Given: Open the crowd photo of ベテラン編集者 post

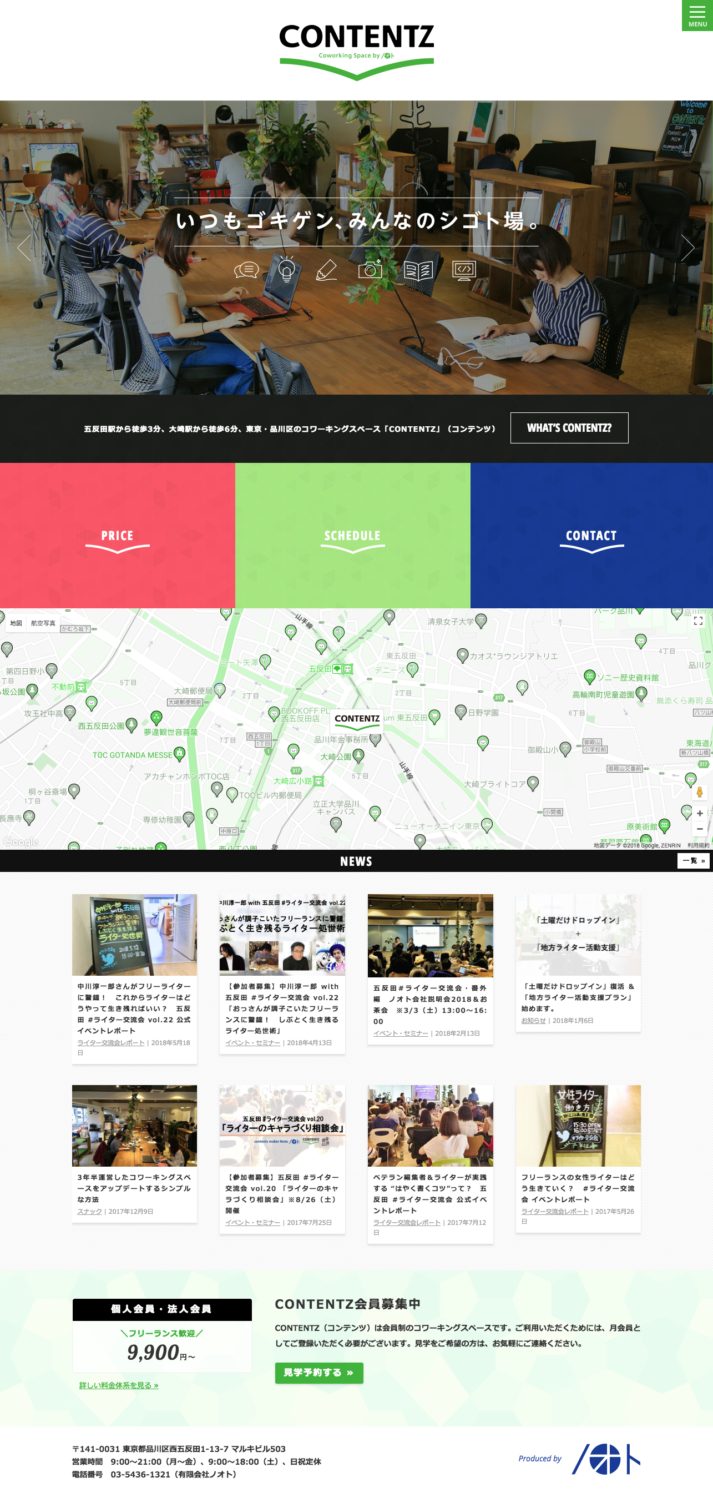Looking at the screenshot, I should coord(431,1126).
